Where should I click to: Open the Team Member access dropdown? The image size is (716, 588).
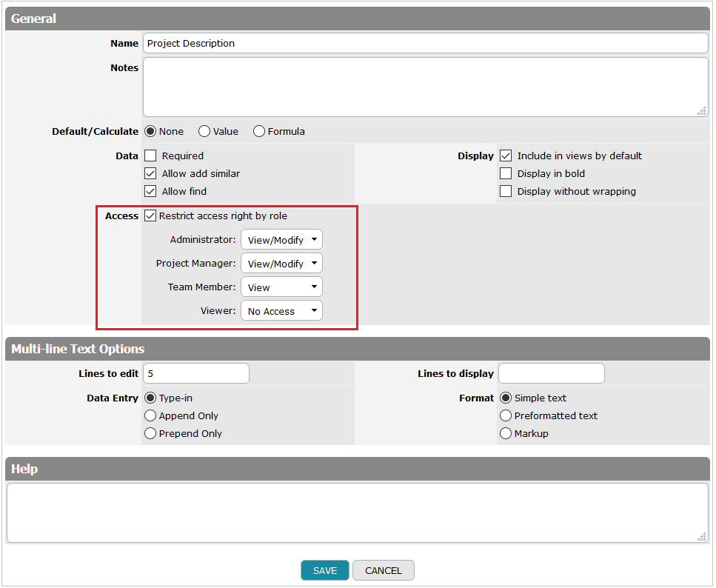coord(281,287)
